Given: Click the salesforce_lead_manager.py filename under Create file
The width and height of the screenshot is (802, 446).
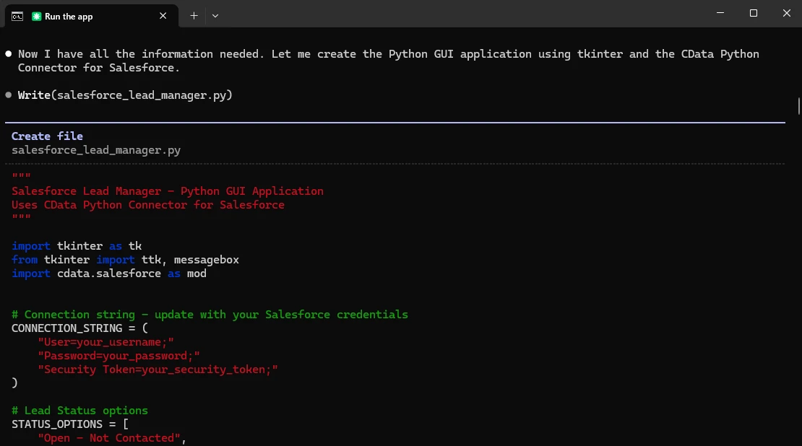Looking at the screenshot, I should (96, 150).
